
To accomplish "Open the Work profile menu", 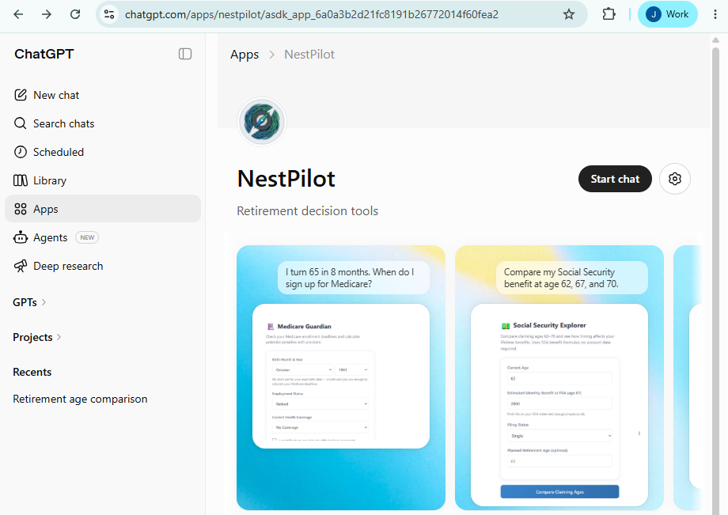I will click(667, 14).
